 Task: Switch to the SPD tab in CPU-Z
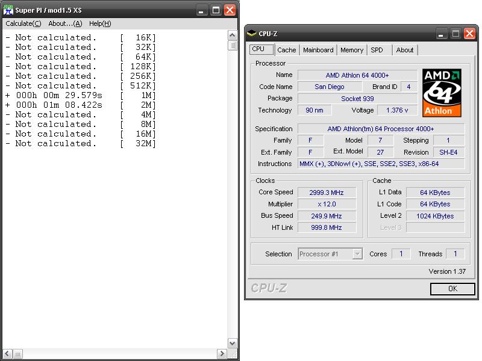click(380, 50)
